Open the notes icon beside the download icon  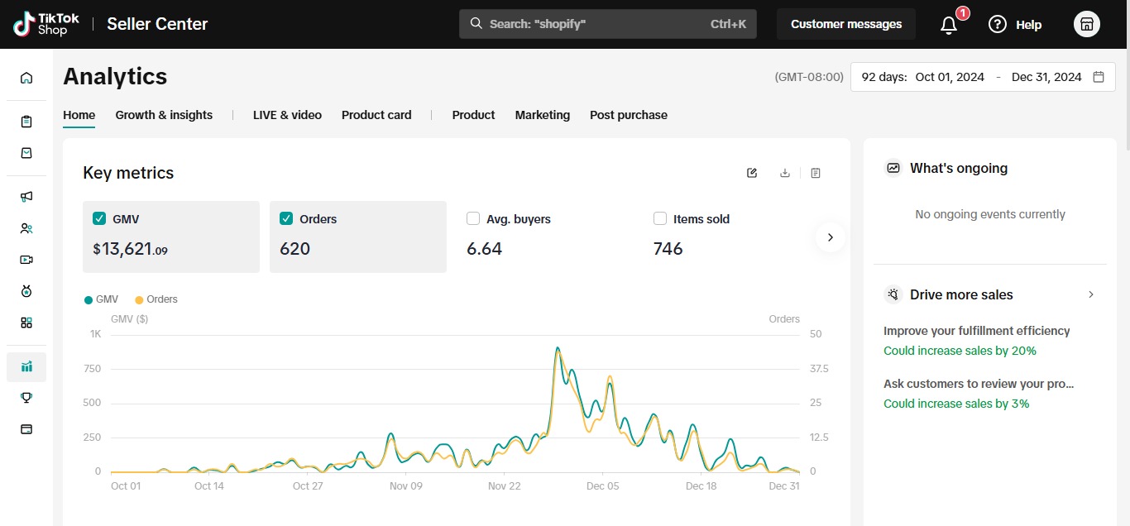[x=816, y=173]
